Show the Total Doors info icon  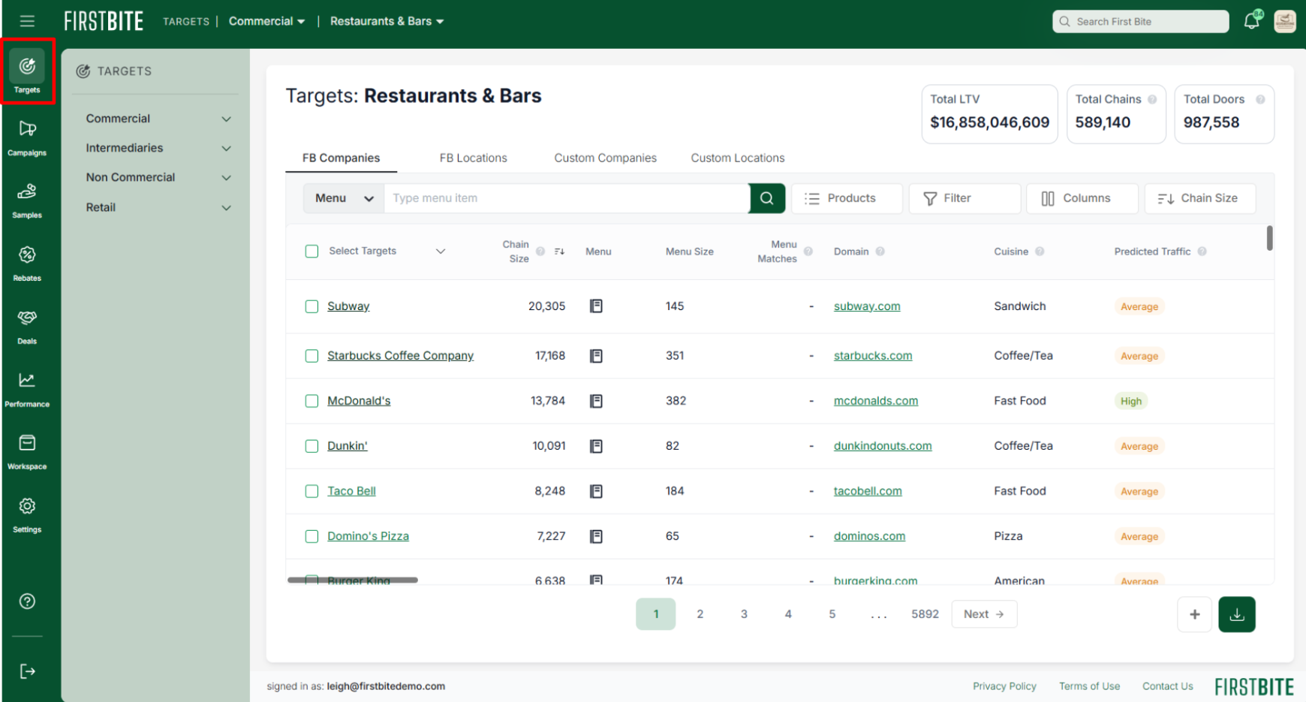[x=1260, y=99]
